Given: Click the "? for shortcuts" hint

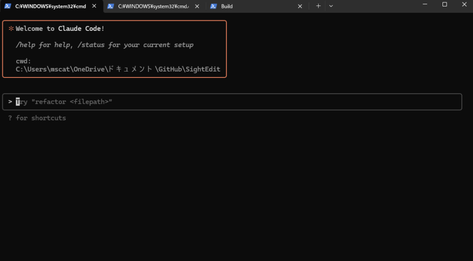Looking at the screenshot, I should (x=37, y=118).
